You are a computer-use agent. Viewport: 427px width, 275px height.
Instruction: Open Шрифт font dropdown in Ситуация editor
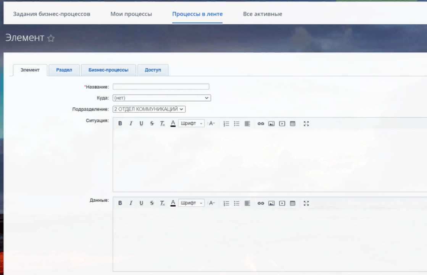192,123
